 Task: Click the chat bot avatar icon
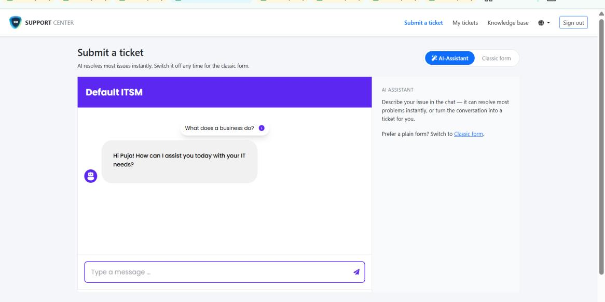point(91,176)
